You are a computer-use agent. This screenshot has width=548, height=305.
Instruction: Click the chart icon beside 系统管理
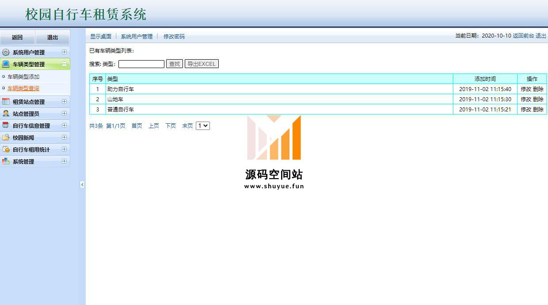point(6,161)
